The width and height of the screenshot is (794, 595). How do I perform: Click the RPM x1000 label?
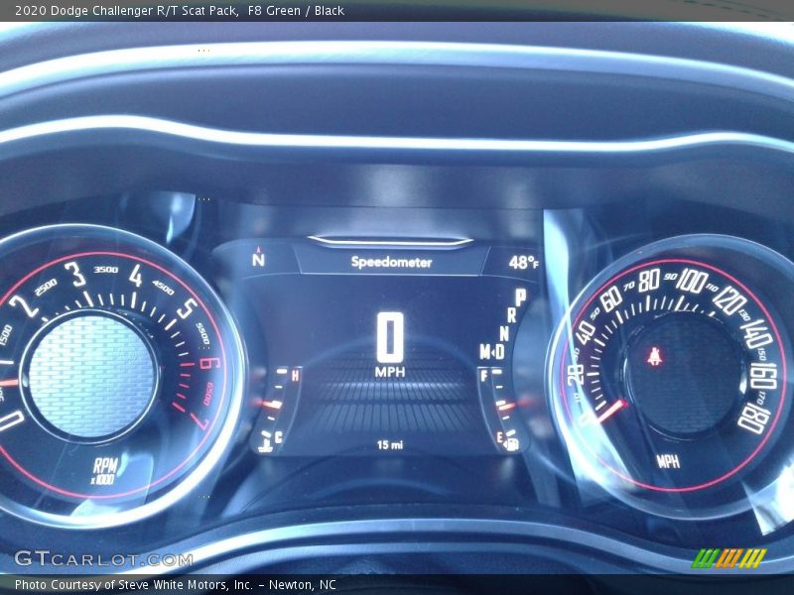tap(104, 471)
